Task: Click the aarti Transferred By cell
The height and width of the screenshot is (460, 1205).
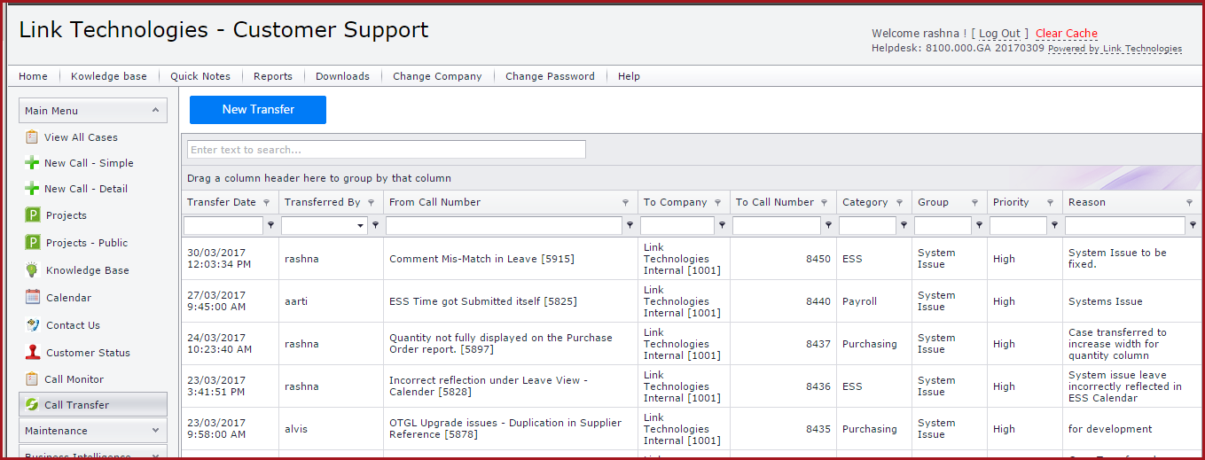Action: [331, 301]
